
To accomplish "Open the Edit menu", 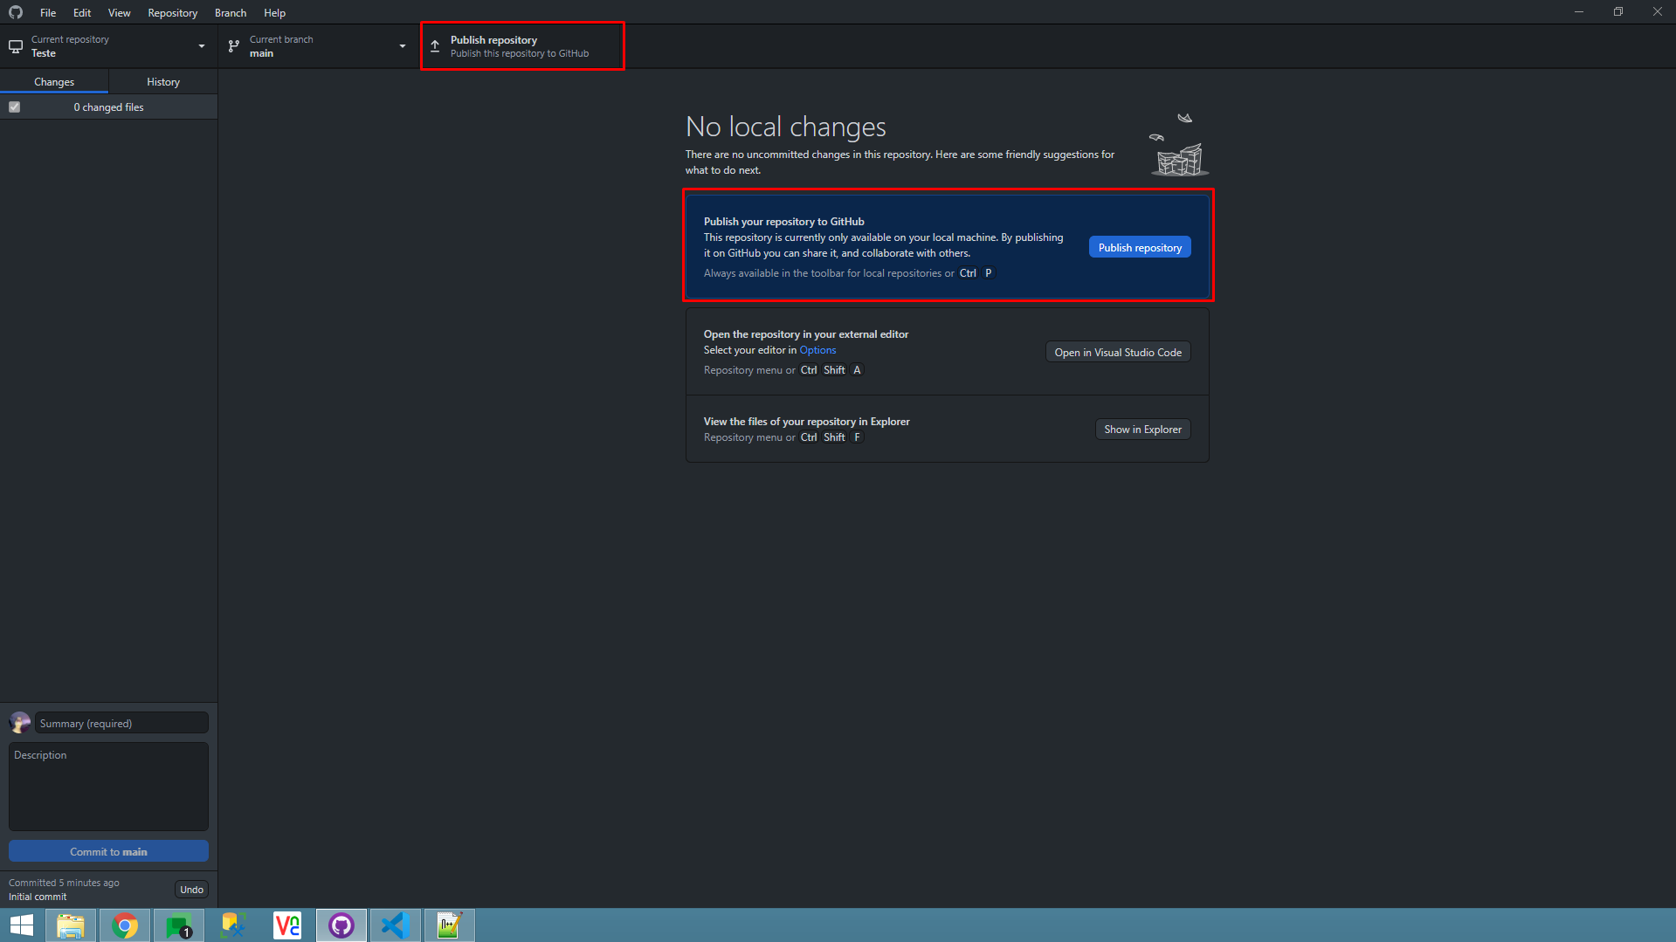I will (x=82, y=12).
